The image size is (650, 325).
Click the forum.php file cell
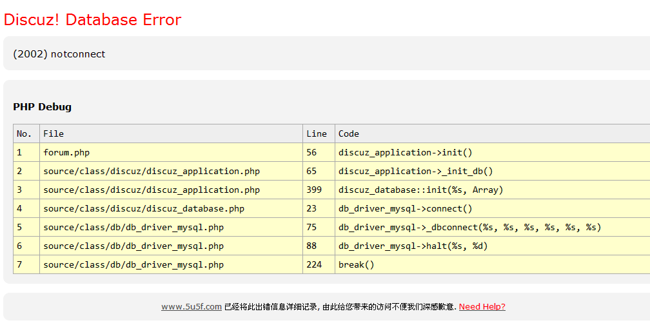click(66, 153)
